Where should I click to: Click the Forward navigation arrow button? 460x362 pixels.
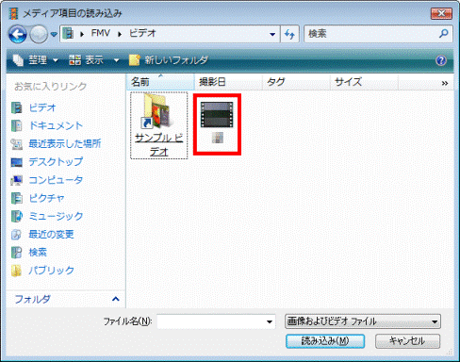[x=39, y=34]
